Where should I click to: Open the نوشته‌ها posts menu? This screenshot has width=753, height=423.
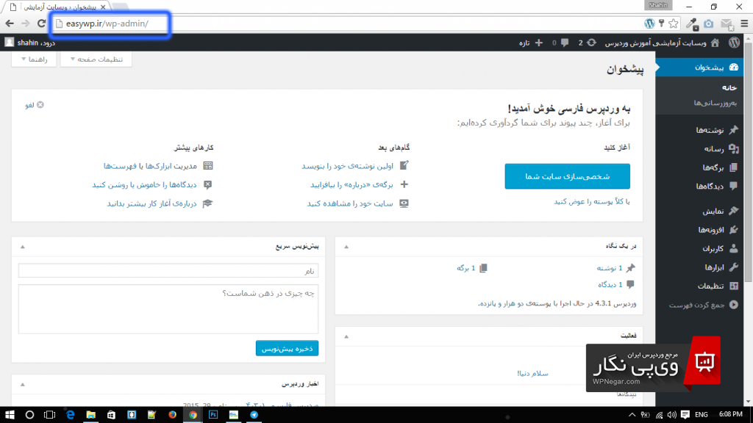coord(710,130)
